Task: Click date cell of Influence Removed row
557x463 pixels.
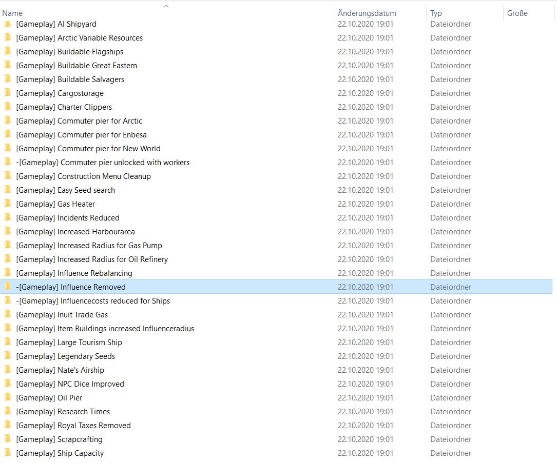Action: pos(366,287)
